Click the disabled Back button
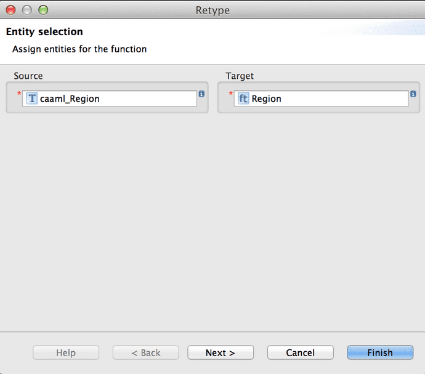Image resolution: width=425 pixels, height=374 pixels. pyautogui.click(x=146, y=352)
